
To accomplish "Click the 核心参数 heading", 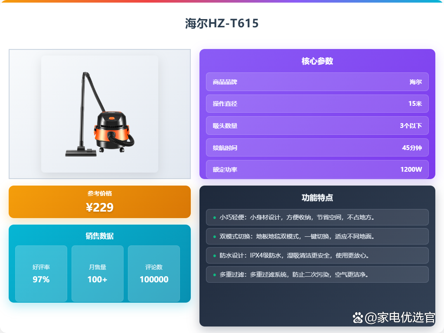I will (x=317, y=61).
